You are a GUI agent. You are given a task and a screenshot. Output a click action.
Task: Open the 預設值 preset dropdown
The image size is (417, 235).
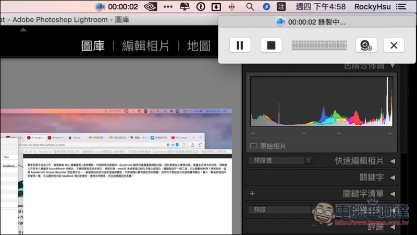(x=276, y=161)
